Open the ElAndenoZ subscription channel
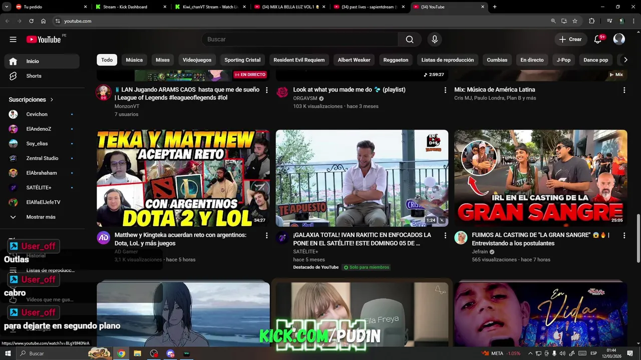 point(42,129)
